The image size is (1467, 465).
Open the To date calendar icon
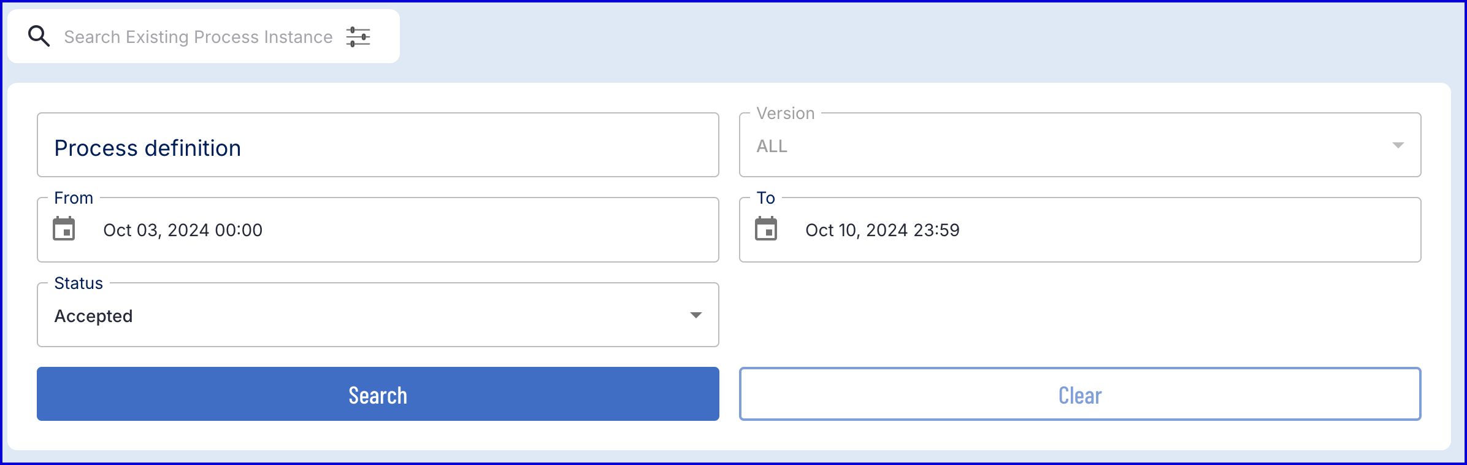point(766,229)
